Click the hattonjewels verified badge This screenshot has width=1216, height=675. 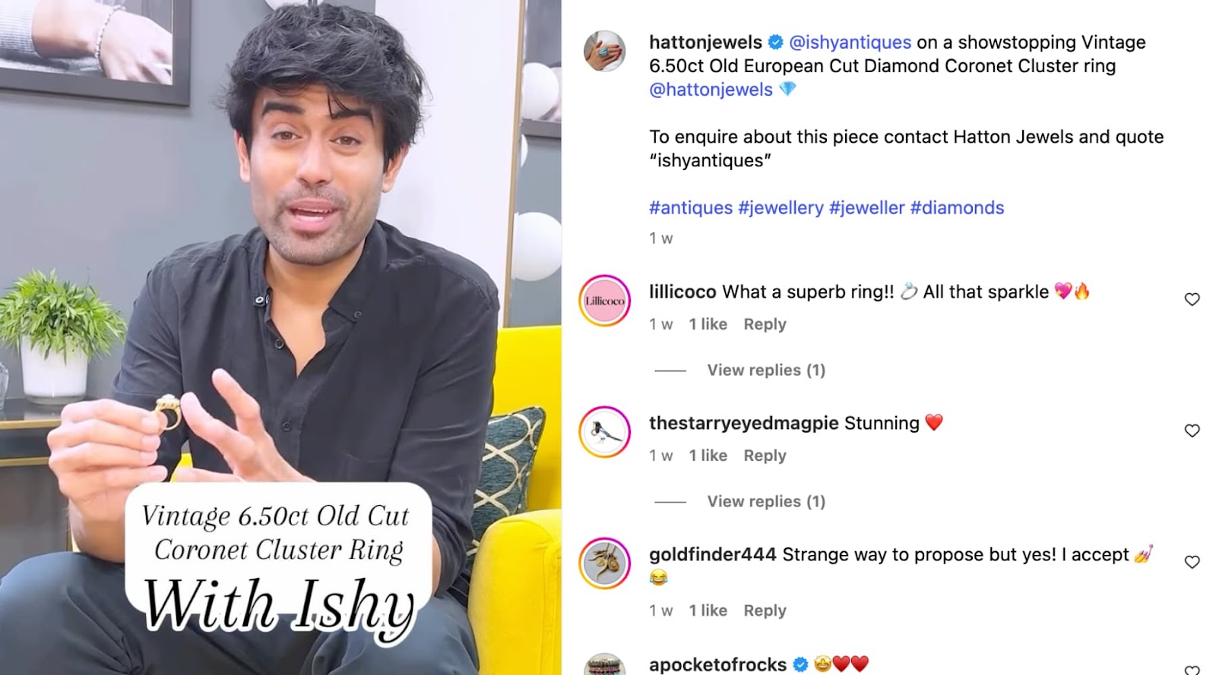click(x=775, y=42)
